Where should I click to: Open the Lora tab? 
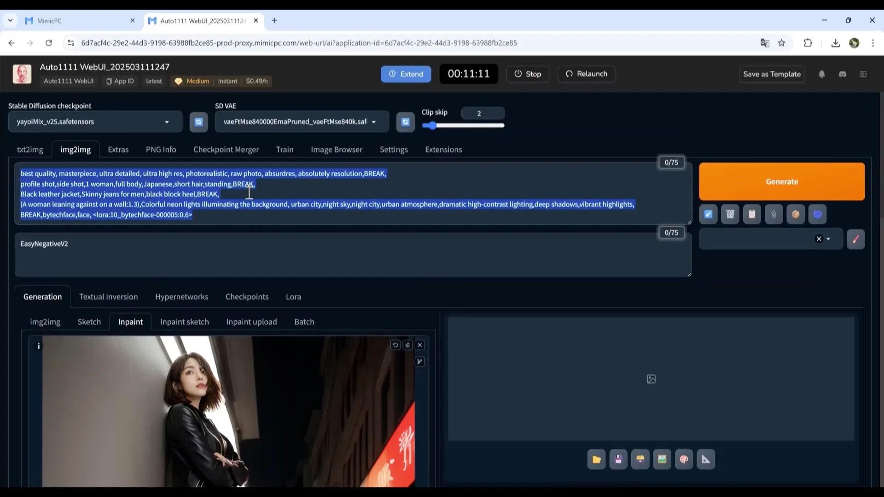[x=293, y=297]
